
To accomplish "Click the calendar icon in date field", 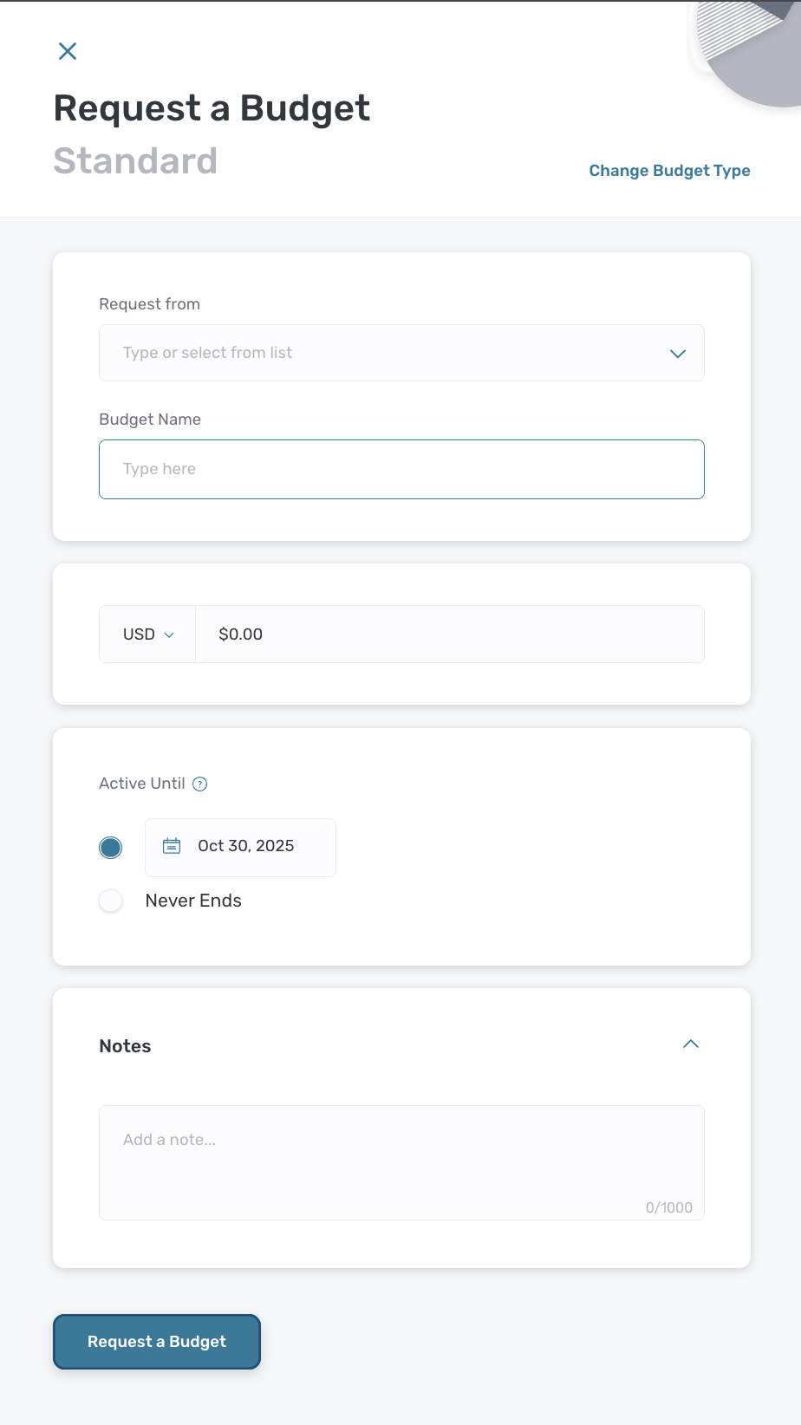I will click(172, 846).
